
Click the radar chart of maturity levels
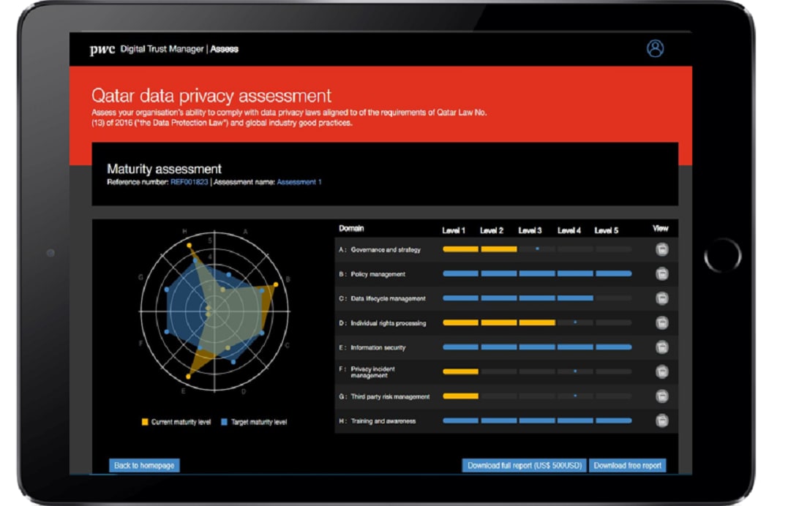coord(214,309)
